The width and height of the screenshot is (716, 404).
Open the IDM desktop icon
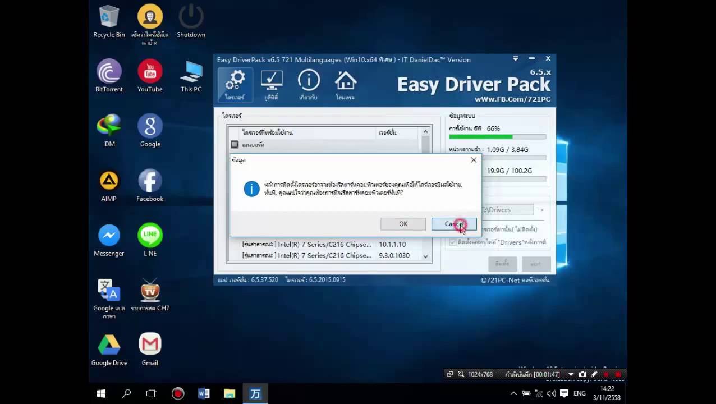[109, 131]
